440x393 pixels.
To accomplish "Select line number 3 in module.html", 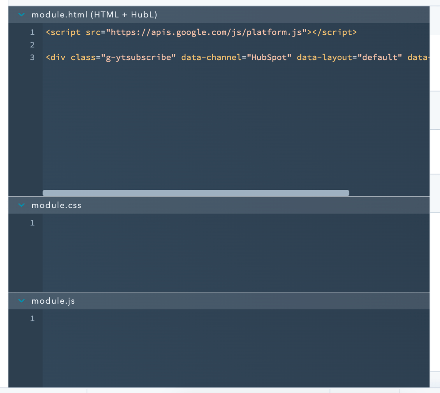I will pos(32,57).
